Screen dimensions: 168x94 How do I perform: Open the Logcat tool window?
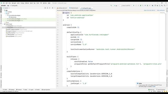pos(31,90)
